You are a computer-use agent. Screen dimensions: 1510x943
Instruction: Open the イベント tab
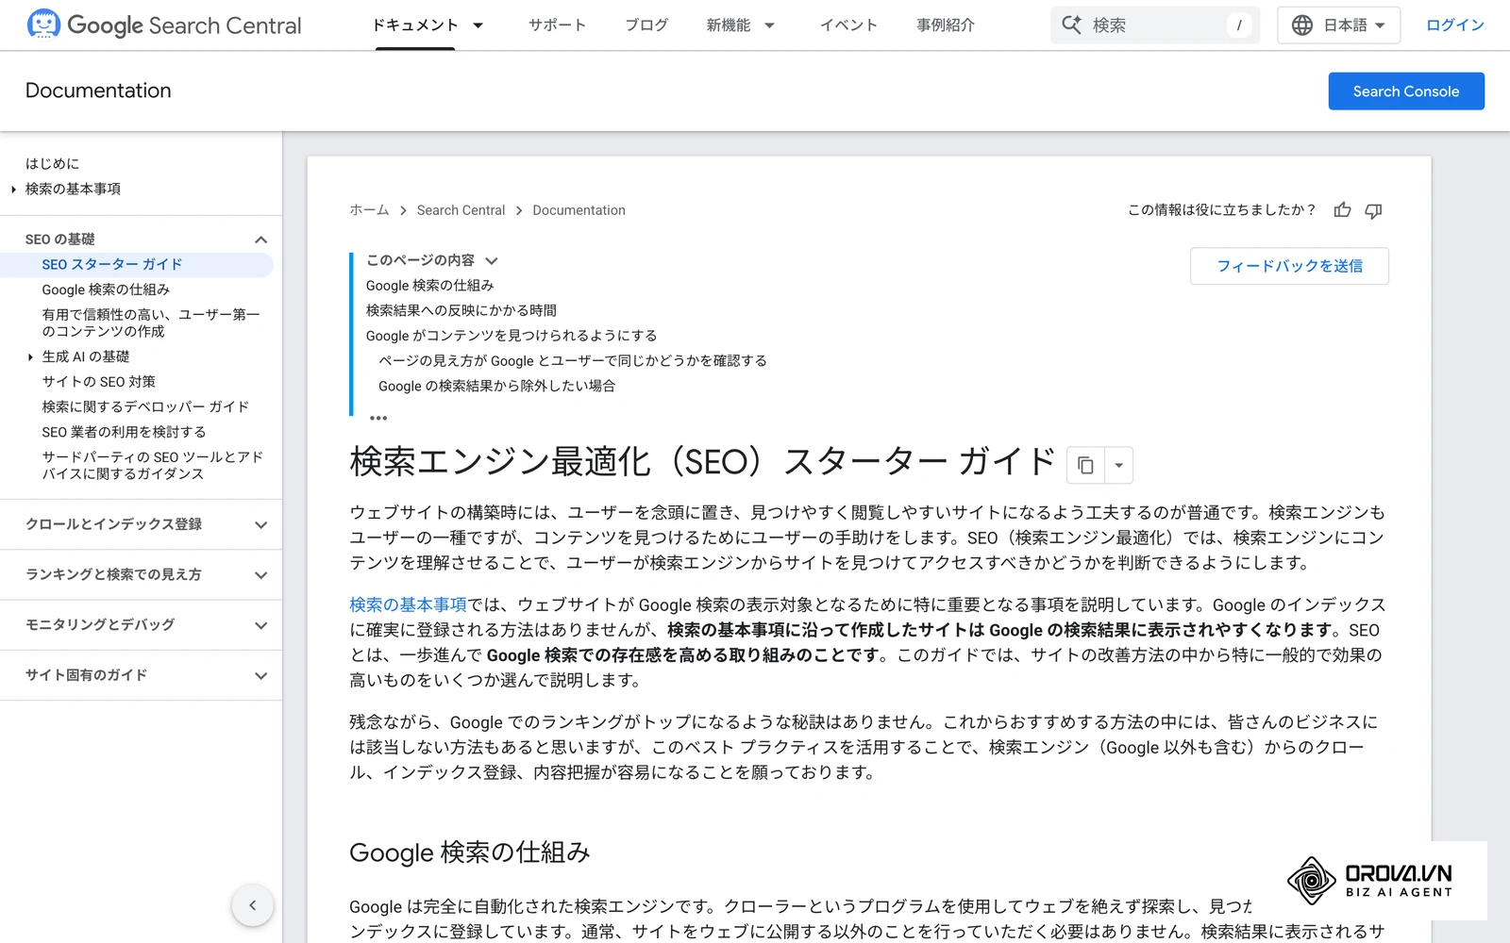848,25
